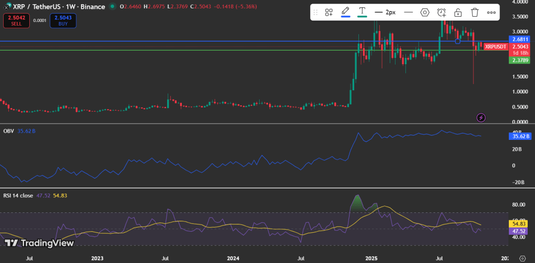Click the 1.0000 price axis label
Image resolution: width=535 pixels, height=263 pixels.
(x=519, y=92)
